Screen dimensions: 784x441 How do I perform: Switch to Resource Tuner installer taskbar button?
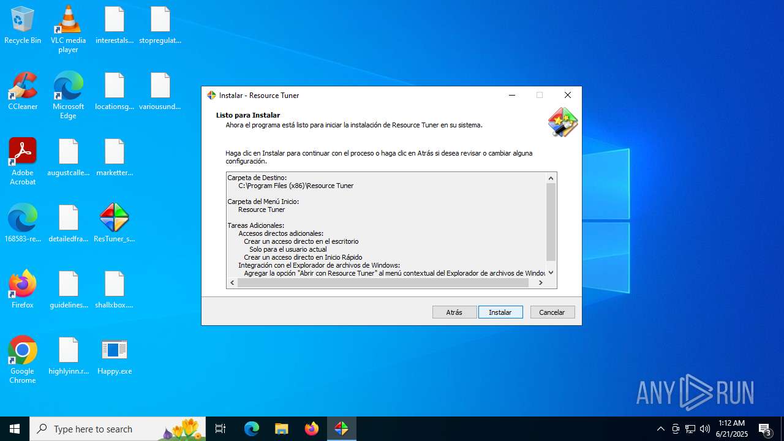pyautogui.click(x=341, y=429)
